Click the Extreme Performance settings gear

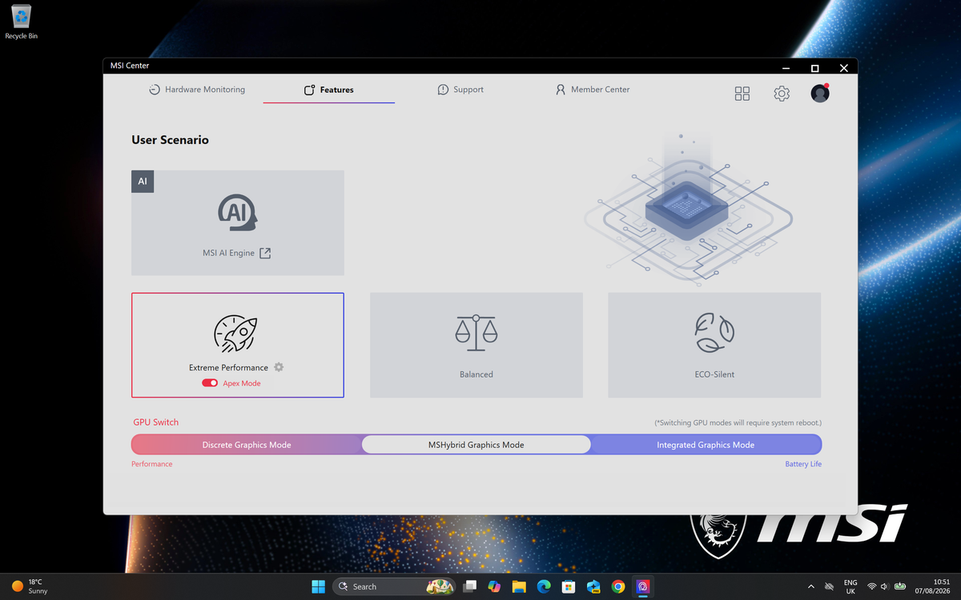[x=279, y=367]
